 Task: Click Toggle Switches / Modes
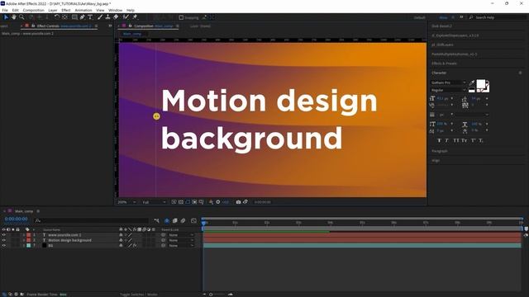[139, 295]
